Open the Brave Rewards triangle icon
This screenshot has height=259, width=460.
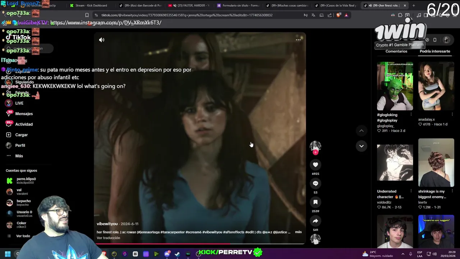tap(346, 15)
